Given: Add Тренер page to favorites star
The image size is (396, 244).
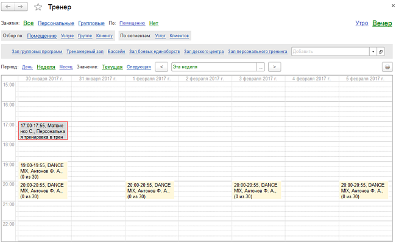Looking at the screenshot, I should pyautogui.click(x=38, y=7).
